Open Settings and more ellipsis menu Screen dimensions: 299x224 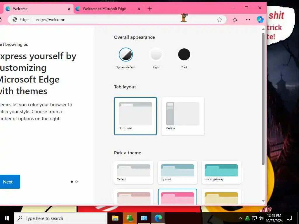point(248,20)
